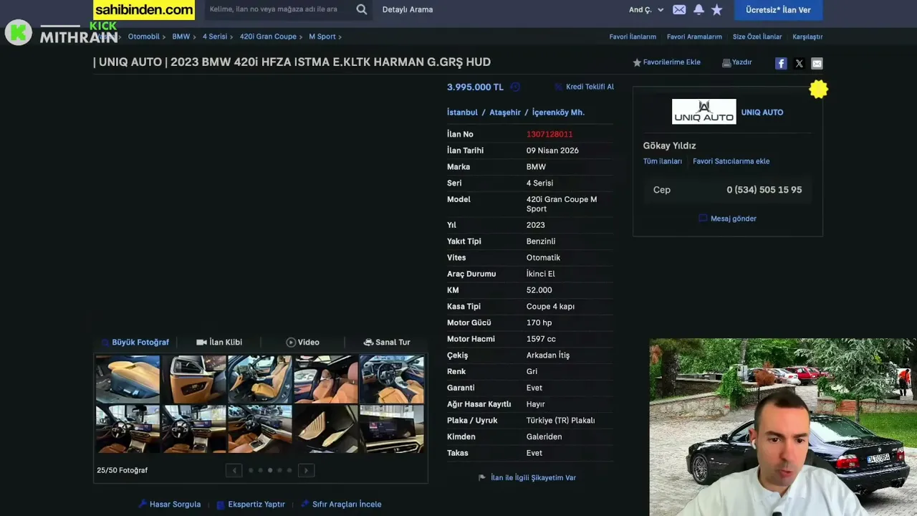
Task: Click the listing number 1307128011
Action: pos(549,134)
